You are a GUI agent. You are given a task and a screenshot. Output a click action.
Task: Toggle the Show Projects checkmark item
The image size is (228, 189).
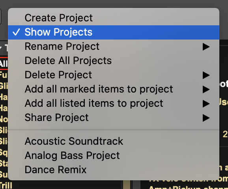click(x=114, y=32)
